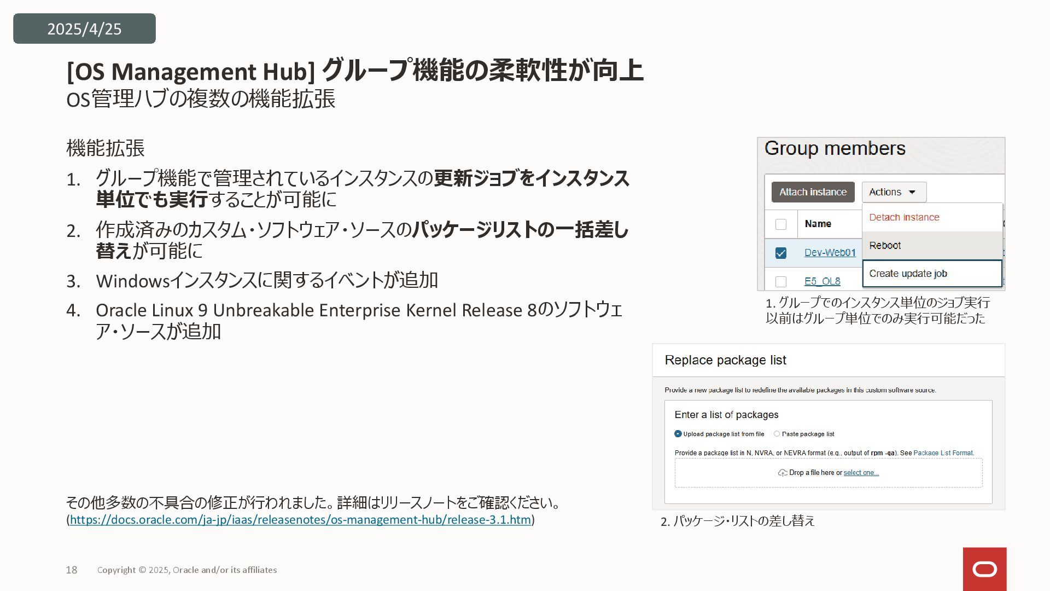1050x591 pixels.
Task: Click the select one file link
Action: coord(861,473)
